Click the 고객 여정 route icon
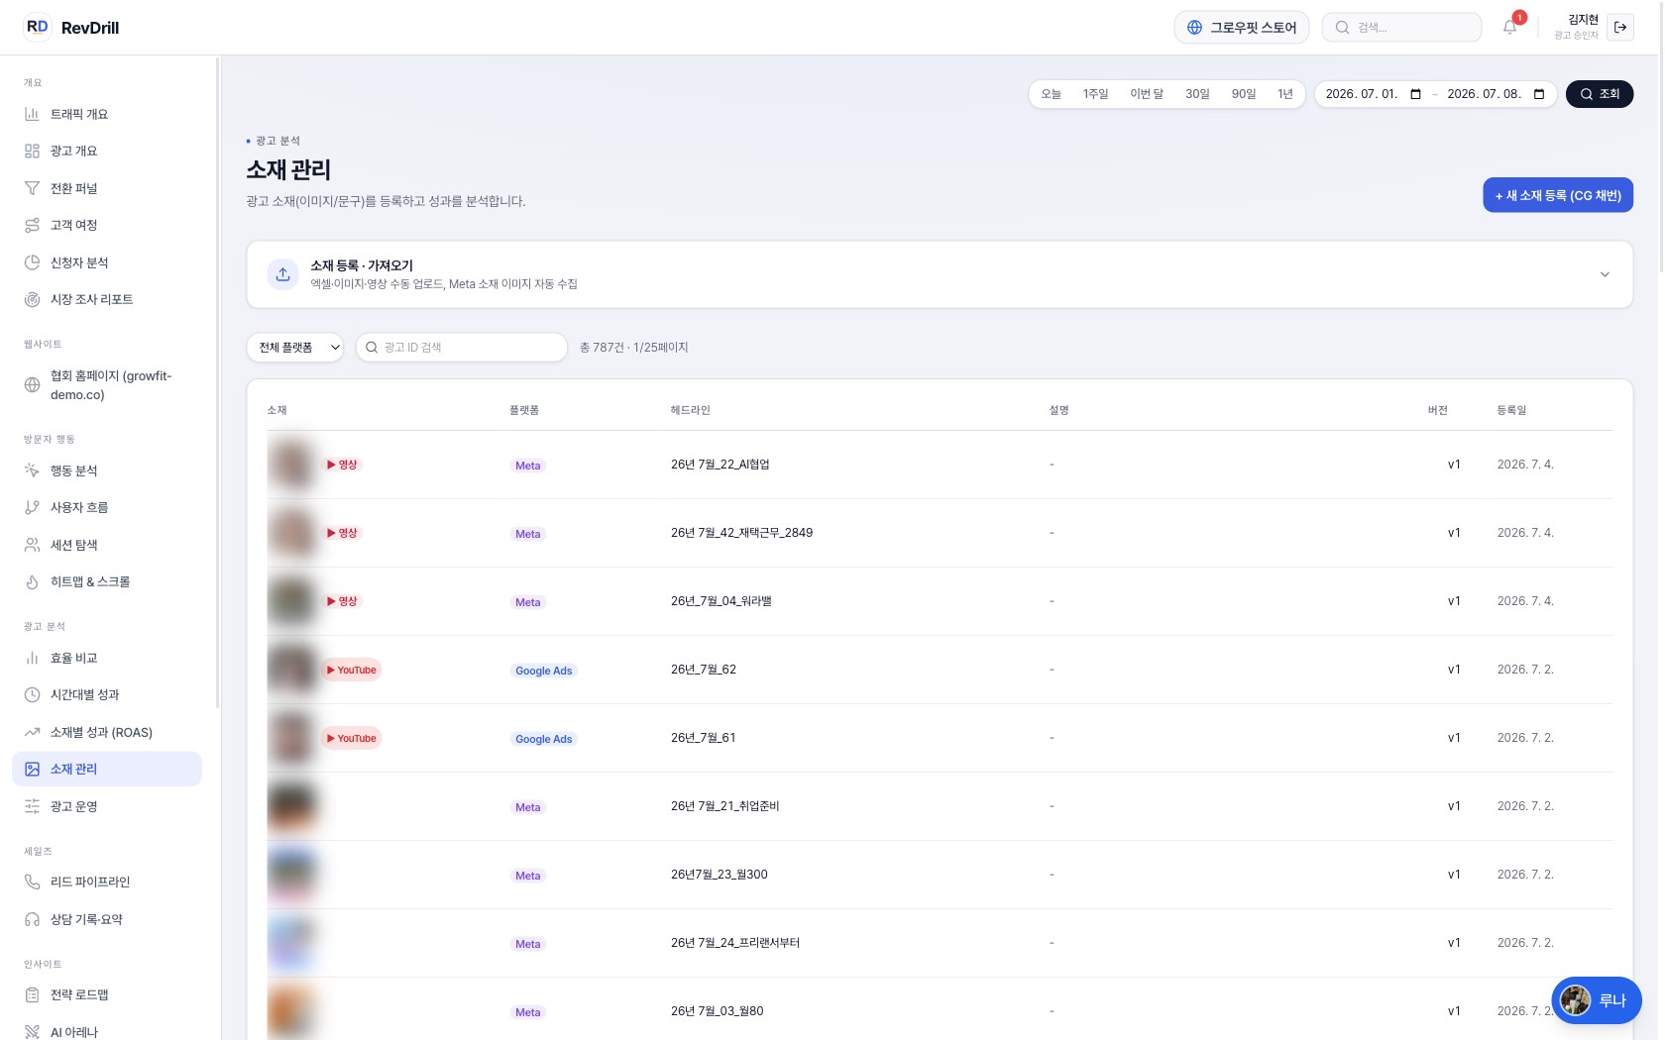Image resolution: width=1665 pixels, height=1040 pixels. [x=32, y=225]
